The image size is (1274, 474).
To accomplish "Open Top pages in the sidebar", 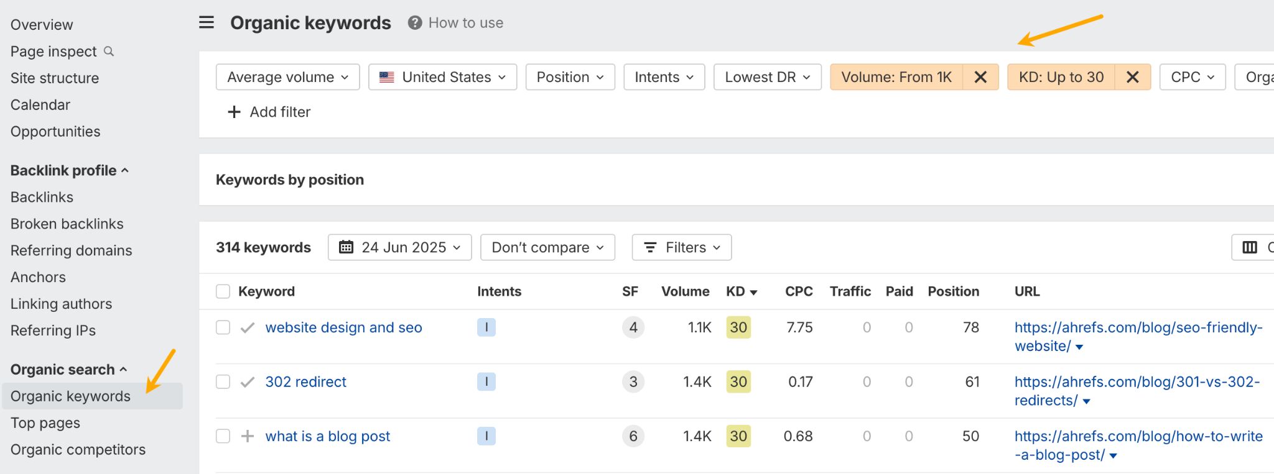I will point(45,423).
